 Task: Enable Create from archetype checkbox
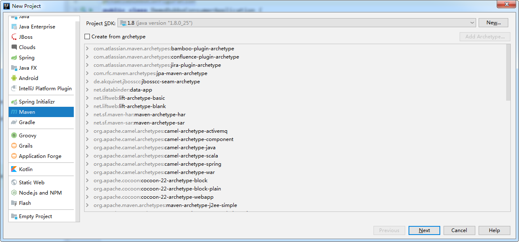pyautogui.click(x=87, y=37)
